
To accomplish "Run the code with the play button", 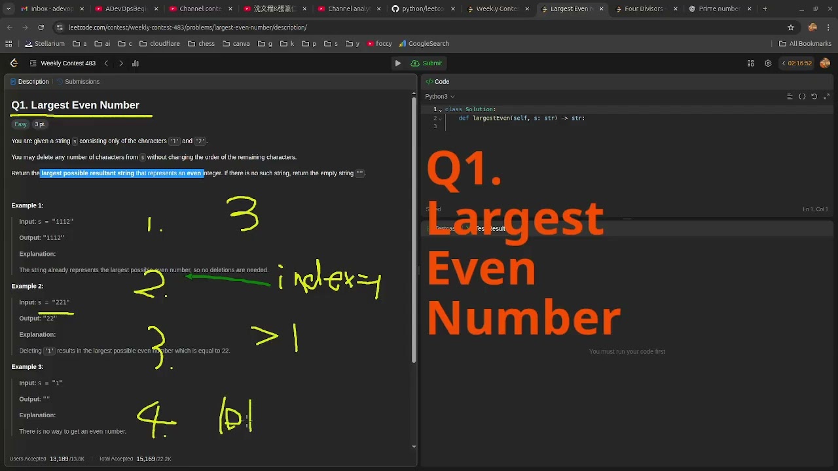I will (x=397, y=63).
